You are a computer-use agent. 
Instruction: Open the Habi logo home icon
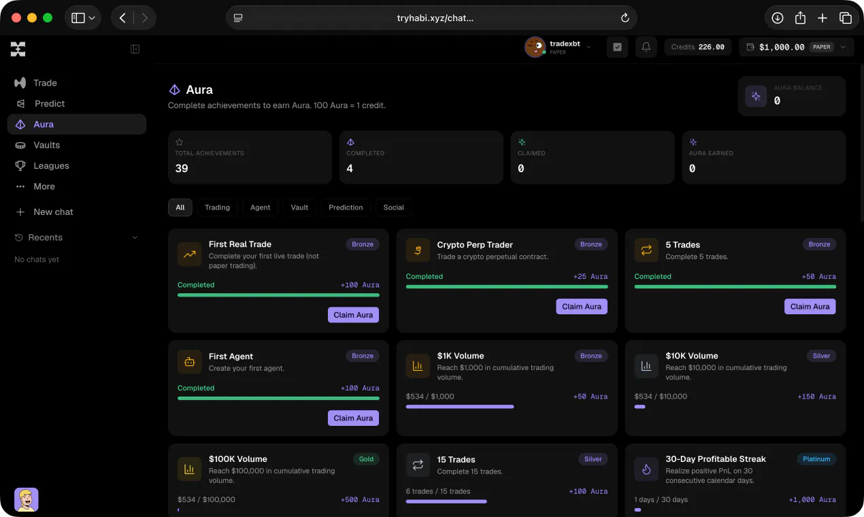pos(18,49)
